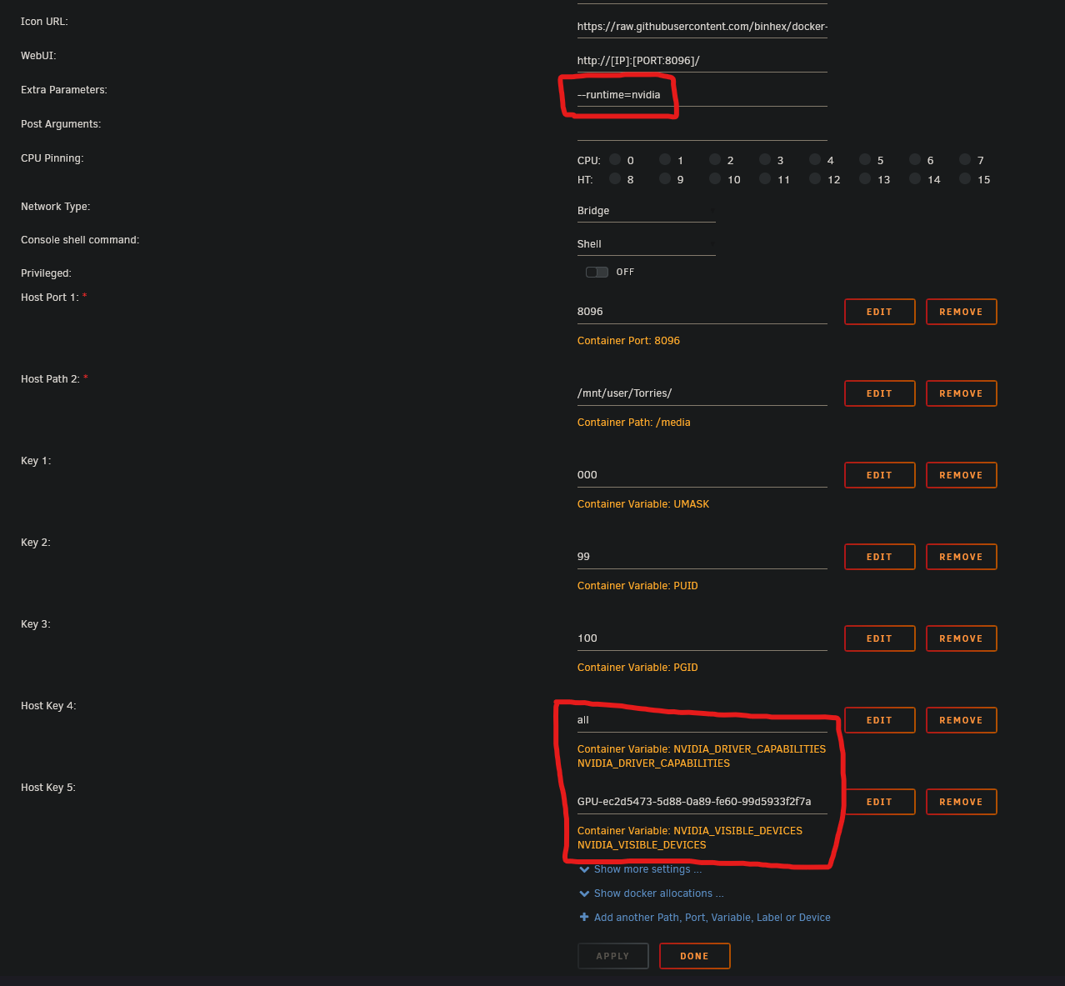Toggle the Privileged switch
The height and width of the screenshot is (986, 1065).
pos(597,273)
